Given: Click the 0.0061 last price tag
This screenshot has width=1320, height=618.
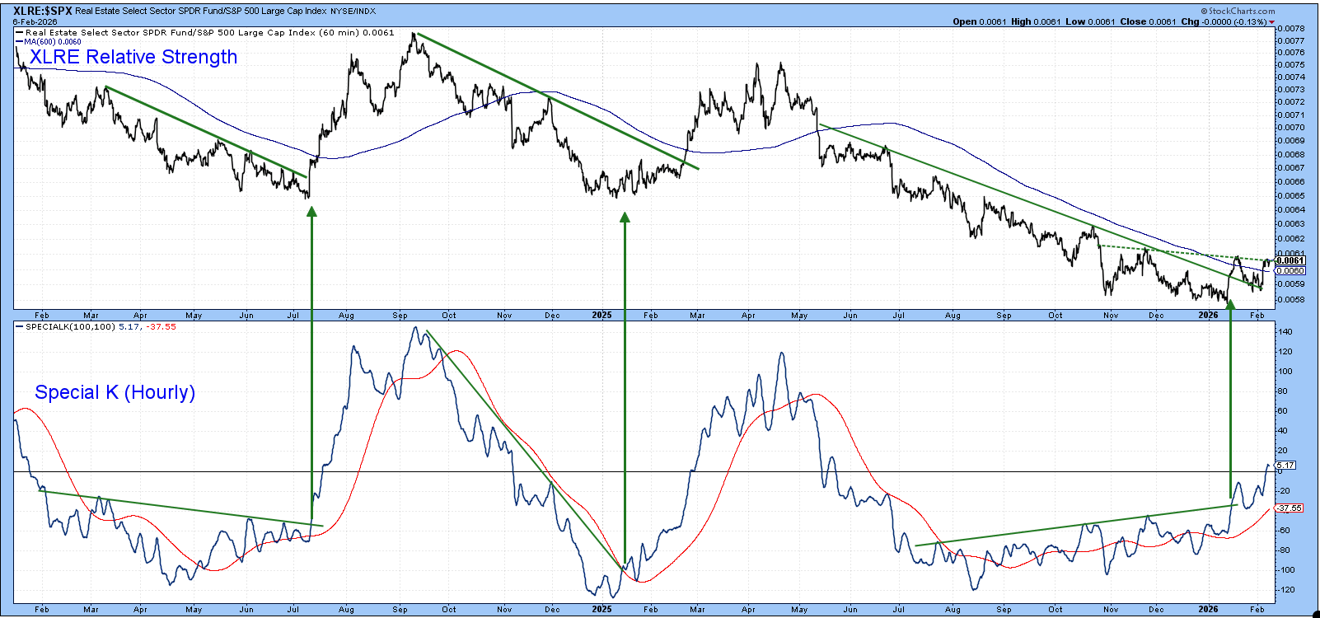Looking at the screenshot, I should [x=1290, y=260].
